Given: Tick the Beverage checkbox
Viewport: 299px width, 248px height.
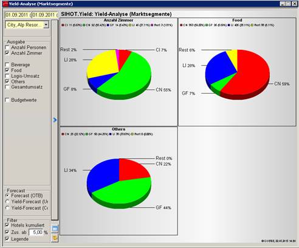Looking at the screenshot, I should click(x=7, y=64).
